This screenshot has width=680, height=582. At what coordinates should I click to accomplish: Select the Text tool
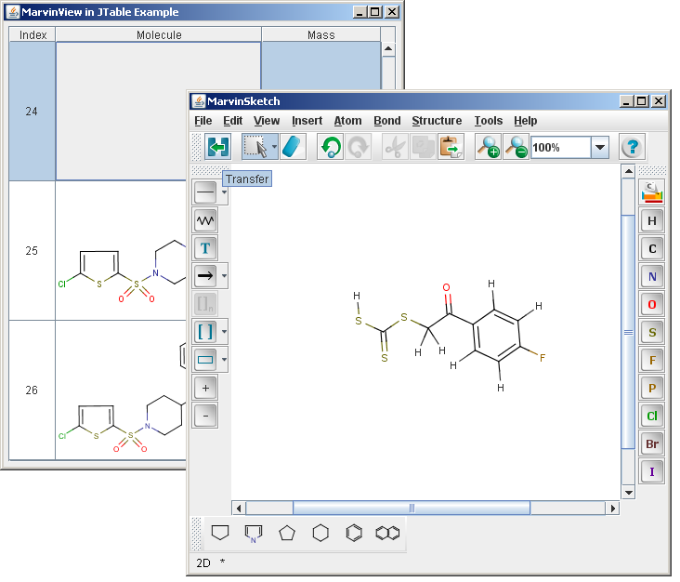[205, 248]
